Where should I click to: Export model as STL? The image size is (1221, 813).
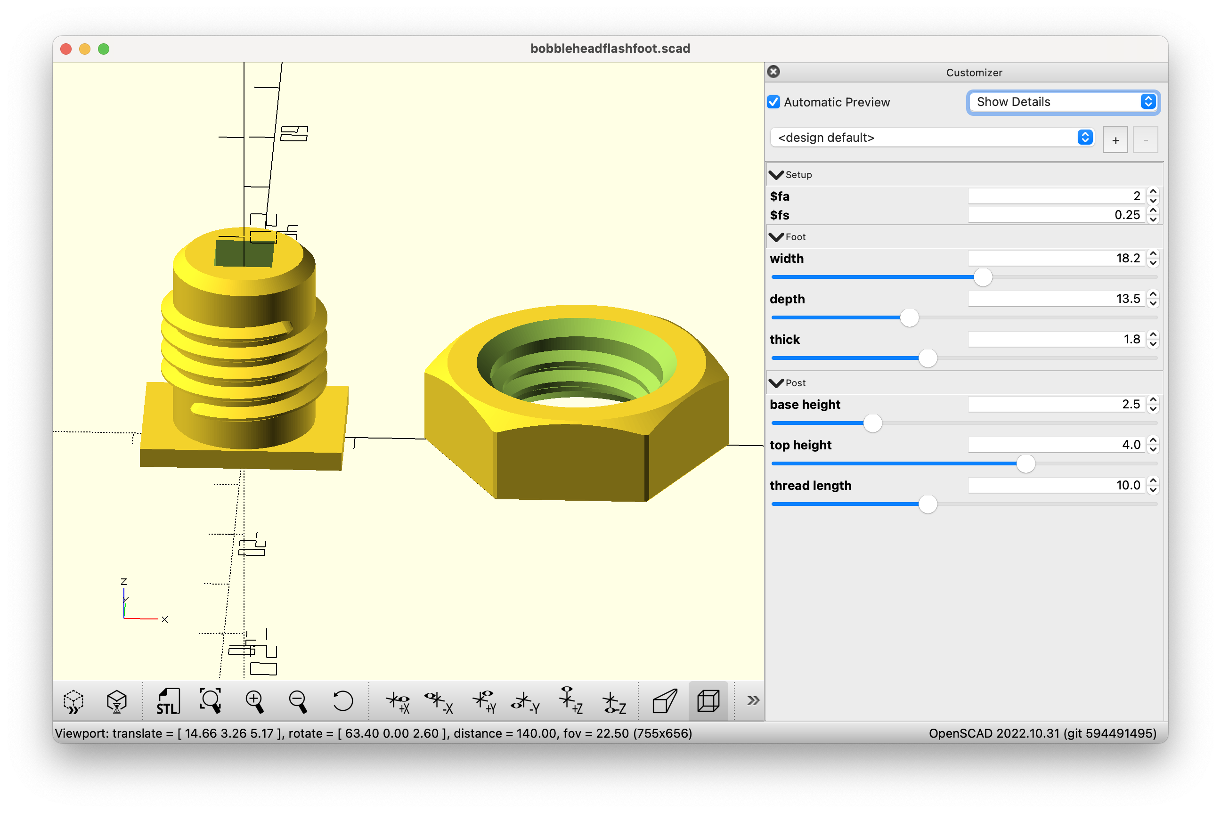pyautogui.click(x=168, y=701)
